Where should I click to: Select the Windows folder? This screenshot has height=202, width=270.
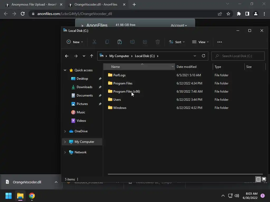[120, 108]
